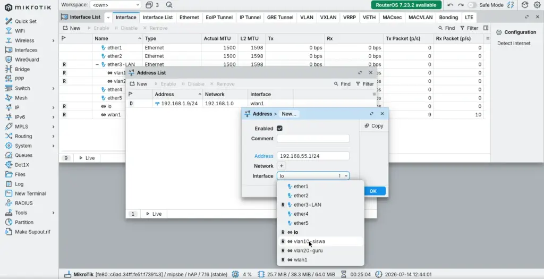Expand the Network field with plus button
Viewport: 544px width, 279px height.
coord(282,166)
